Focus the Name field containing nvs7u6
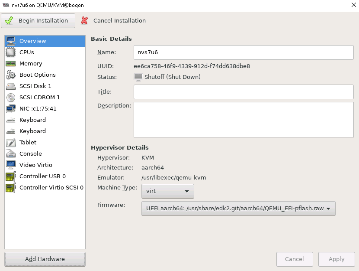Viewport: 359px width, 271px height. pos(244,52)
